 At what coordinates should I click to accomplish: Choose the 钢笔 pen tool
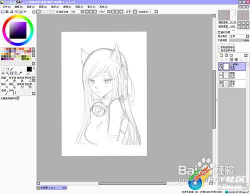[x=4, y=79]
